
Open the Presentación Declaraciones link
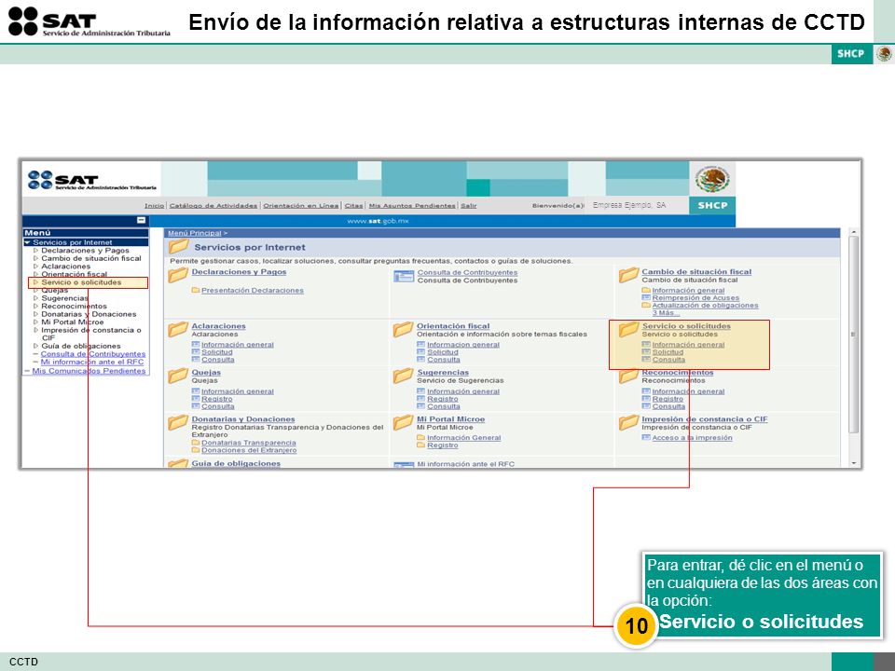[x=253, y=291]
